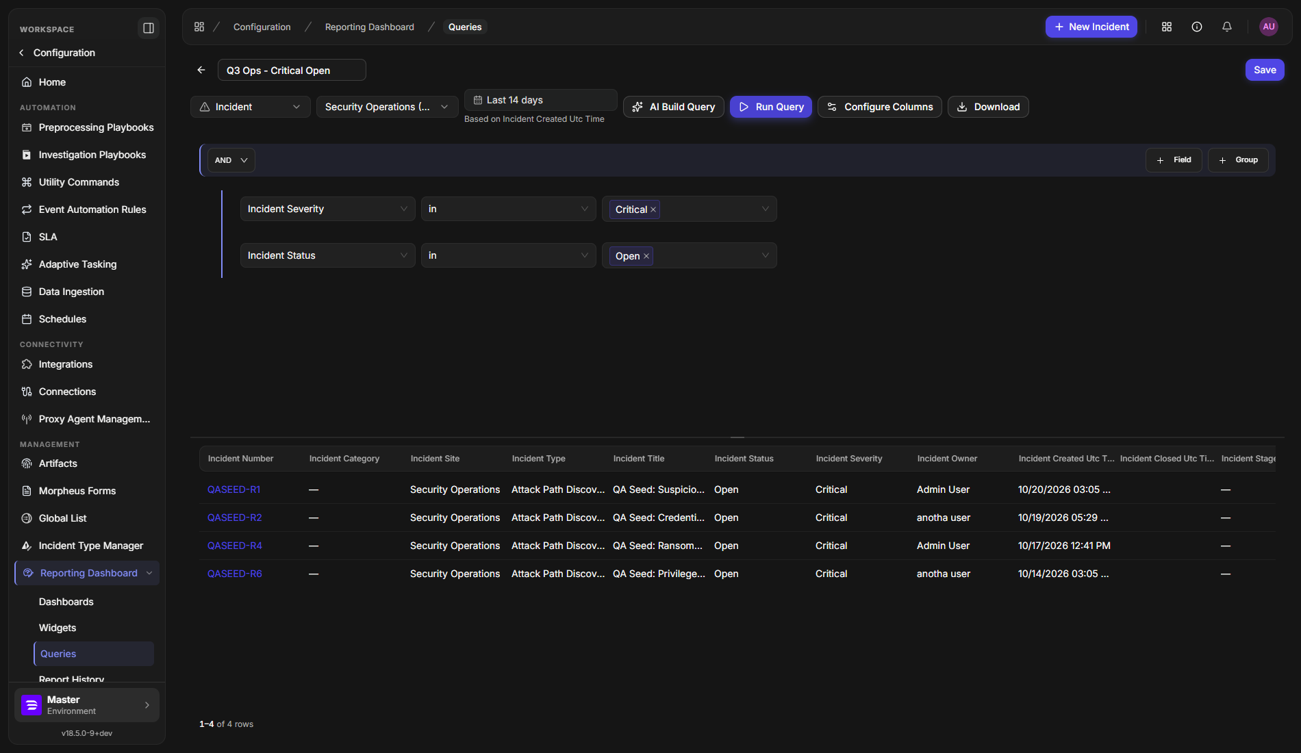This screenshot has width=1301, height=753.
Task: Open Proxy Agent Management from sidebar
Action: coord(87,419)
